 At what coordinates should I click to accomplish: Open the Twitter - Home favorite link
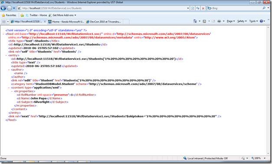pyautogui.click(x=36, y=15)
